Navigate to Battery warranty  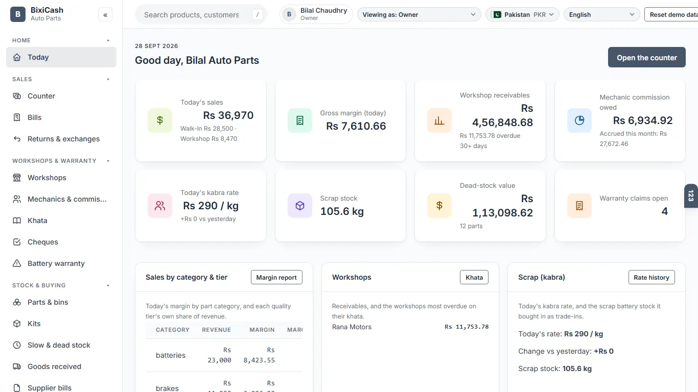61,263
